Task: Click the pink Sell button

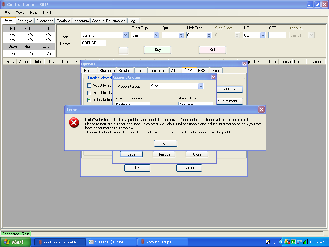Action: [213, 50]
